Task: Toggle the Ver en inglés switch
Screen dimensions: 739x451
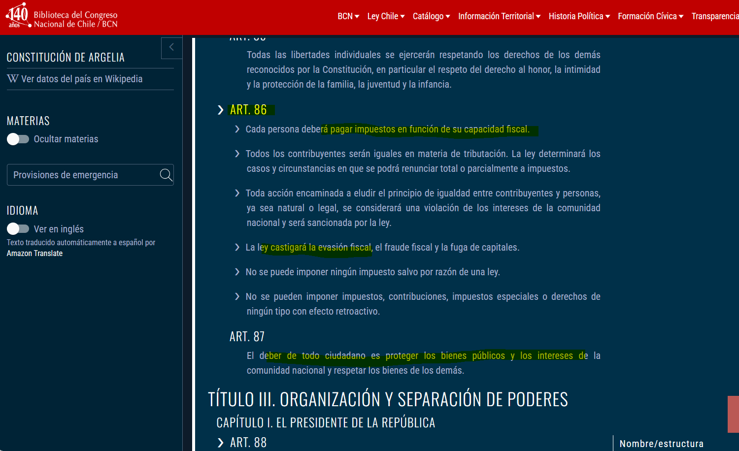Action: pyautogui.click(x=18, y=229)
